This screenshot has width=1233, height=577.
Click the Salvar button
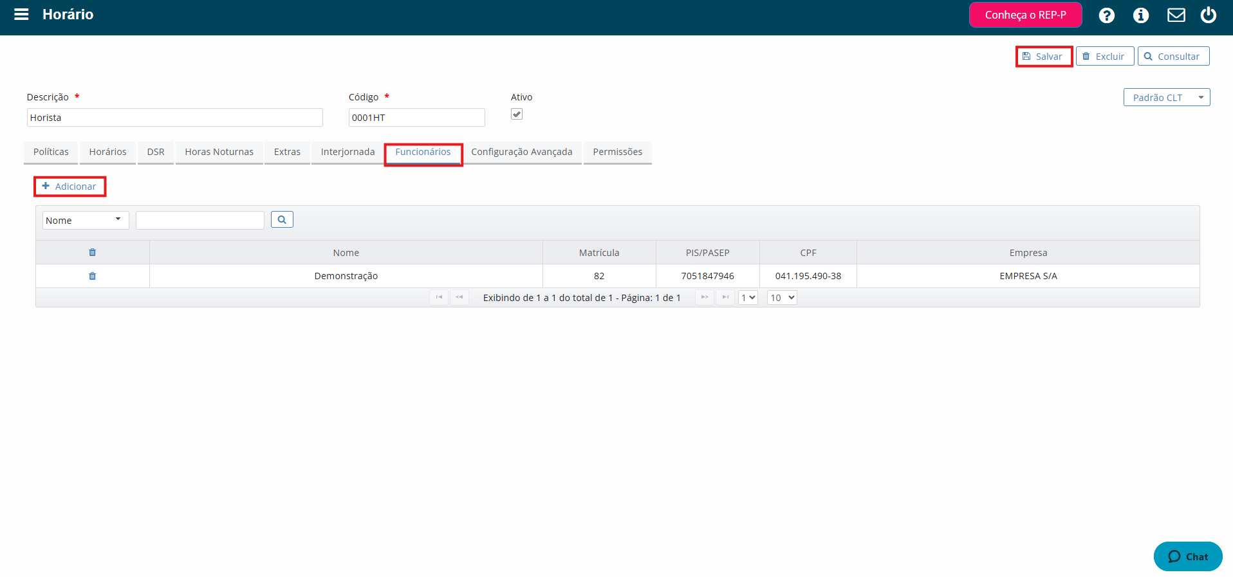point(1043,56)
